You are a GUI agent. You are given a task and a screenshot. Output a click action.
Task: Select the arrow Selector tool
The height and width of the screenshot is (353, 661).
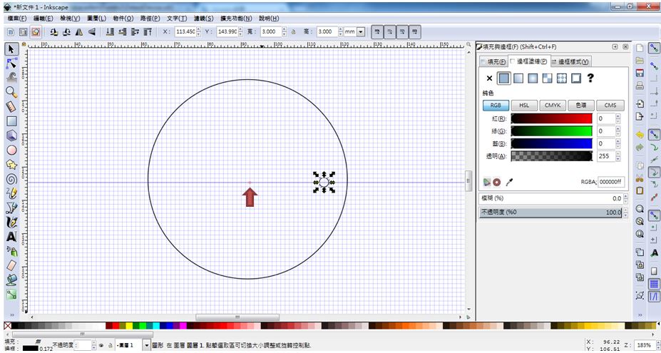pyautogui.click(x=11, y=49)
